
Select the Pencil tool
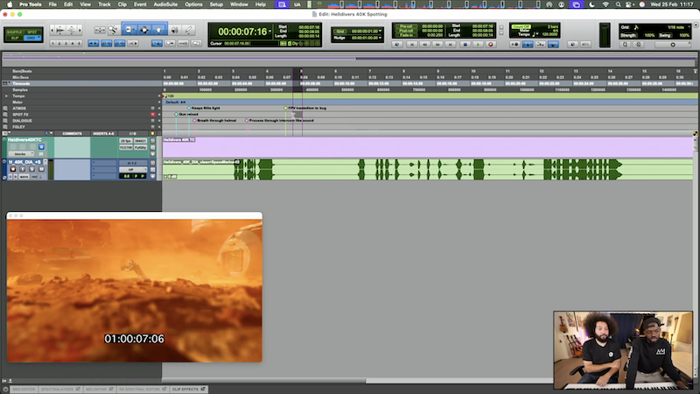[187, 31]
